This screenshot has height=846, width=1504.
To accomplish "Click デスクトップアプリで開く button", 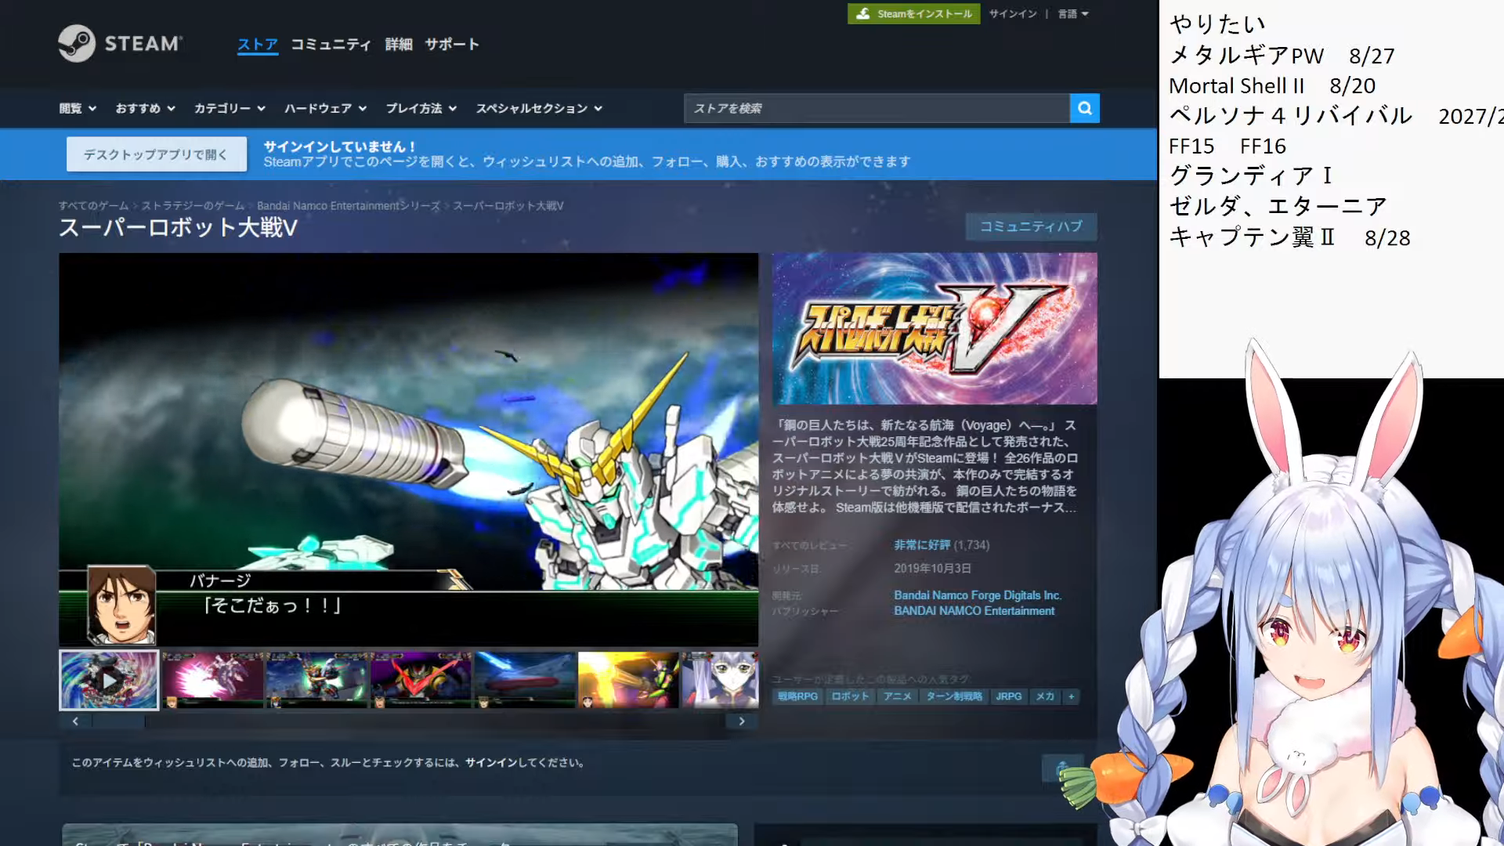I will pos(156,154).
